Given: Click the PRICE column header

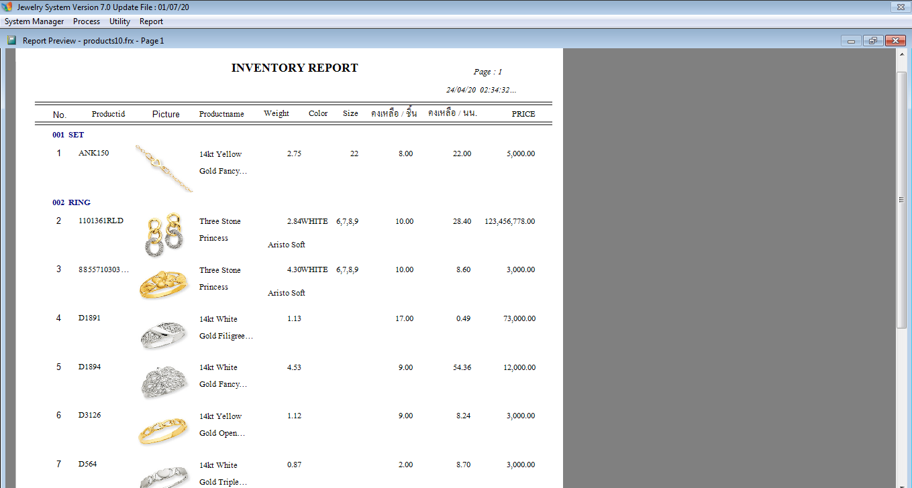Looking at the screenshot, I should (x=523, y=114).
